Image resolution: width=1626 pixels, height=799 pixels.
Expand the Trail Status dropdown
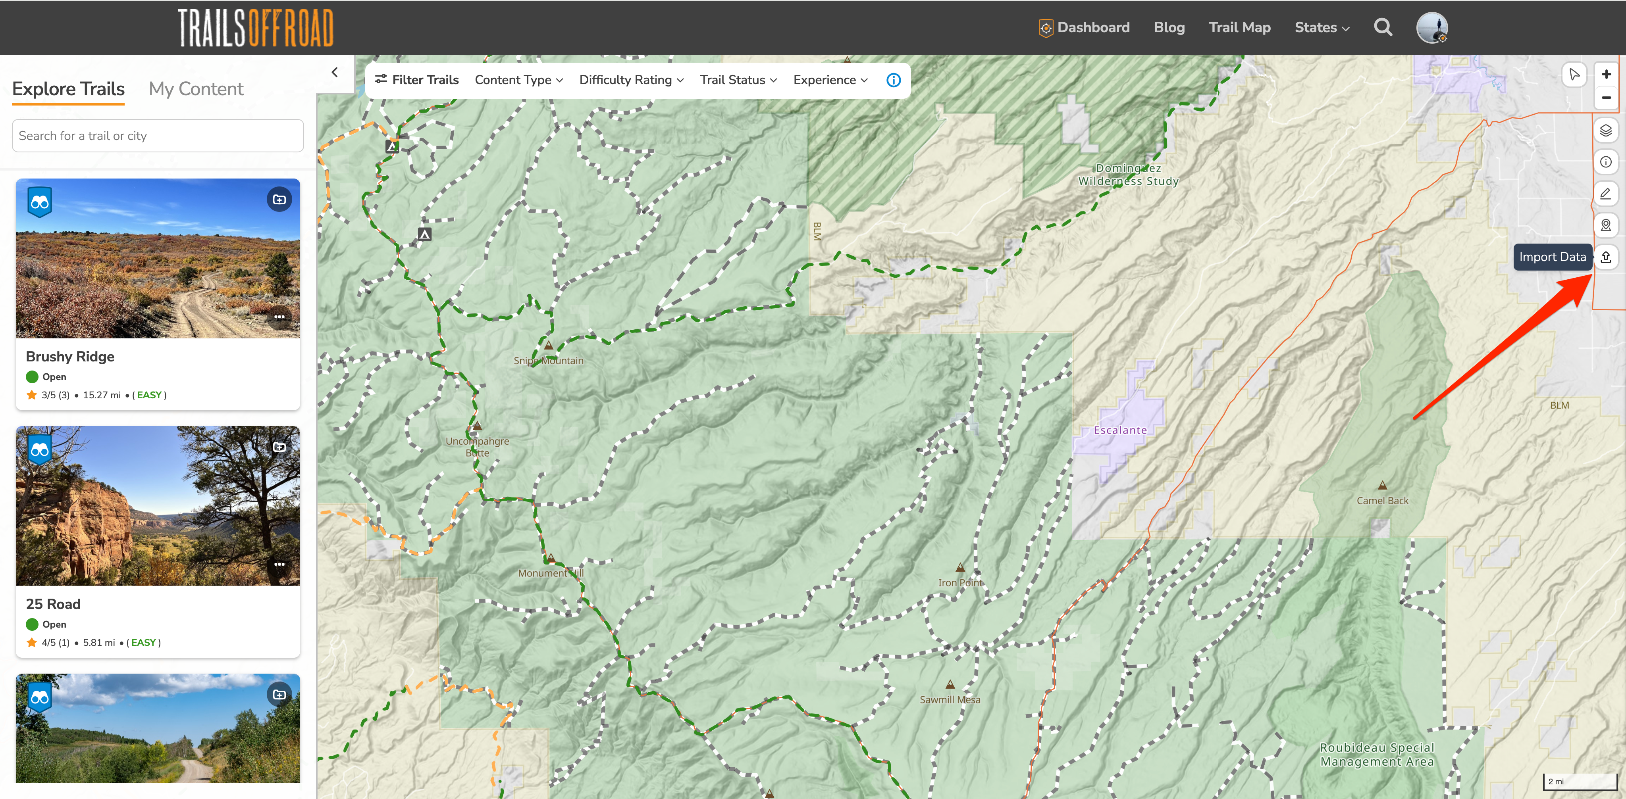(738, 80)
